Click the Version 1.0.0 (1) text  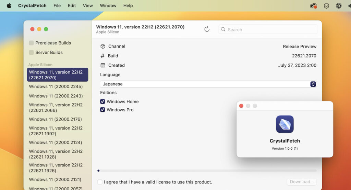[x=285, y=148]
